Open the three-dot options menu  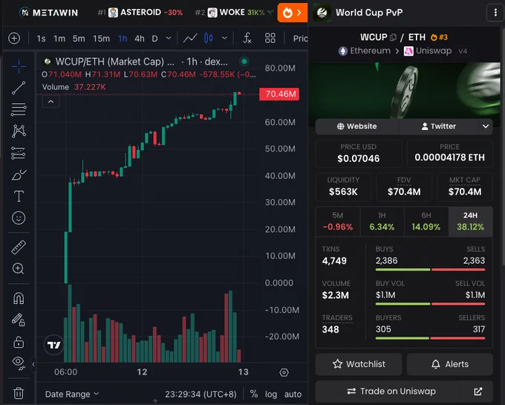click(x=495, y=13)
